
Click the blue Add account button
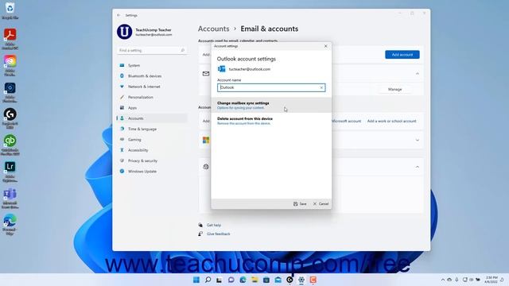[x=402, y=55]
